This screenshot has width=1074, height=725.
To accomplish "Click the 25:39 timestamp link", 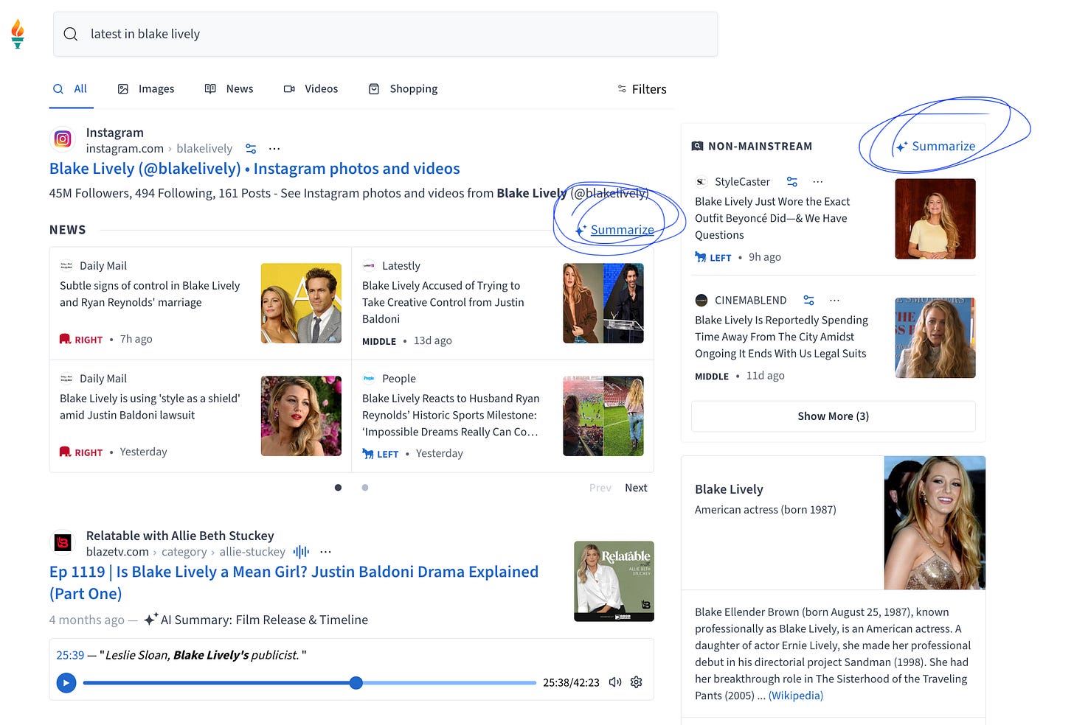I will click(70, 655).
